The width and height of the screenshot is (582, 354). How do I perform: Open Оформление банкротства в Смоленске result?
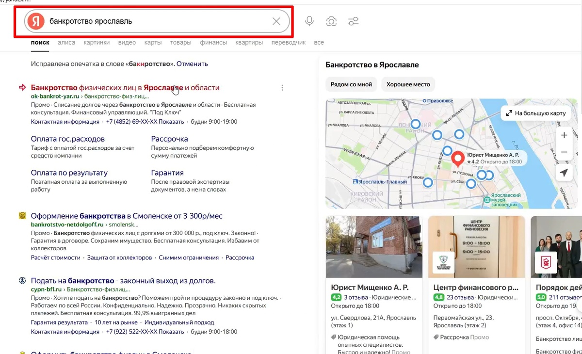tap(127, 216)
